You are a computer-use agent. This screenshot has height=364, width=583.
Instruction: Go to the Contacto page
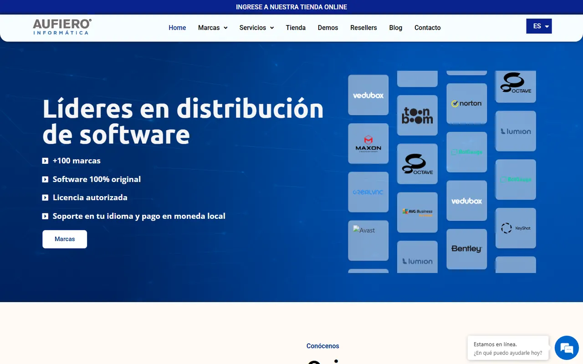[427, 28]
